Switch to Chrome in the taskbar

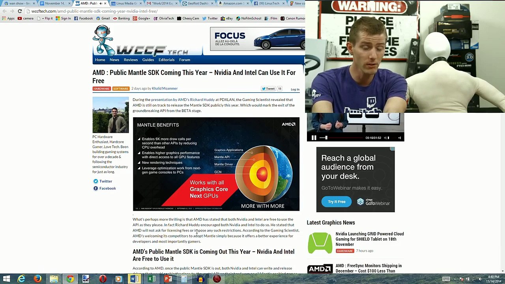coord(70,279)
